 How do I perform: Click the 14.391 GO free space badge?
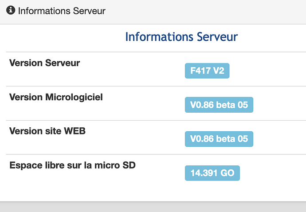[212, 173]
